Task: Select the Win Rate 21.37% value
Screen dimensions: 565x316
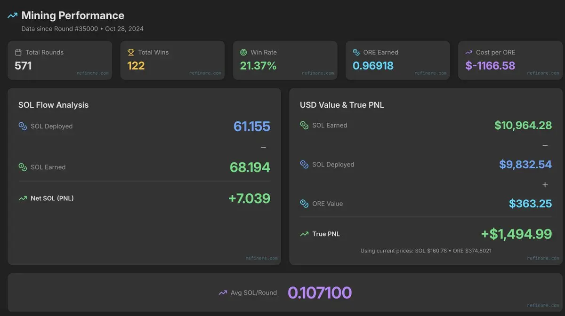Action: pyautogui.click(x=258, y=65)
